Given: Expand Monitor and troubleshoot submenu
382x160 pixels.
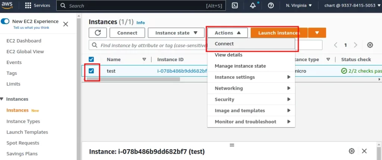Looking at the screenshot, I should click(251, 122).
